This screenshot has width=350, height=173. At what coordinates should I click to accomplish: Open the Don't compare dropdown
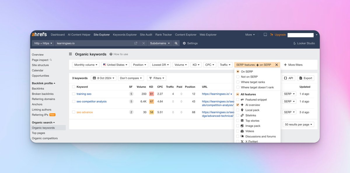coord(131,78)
